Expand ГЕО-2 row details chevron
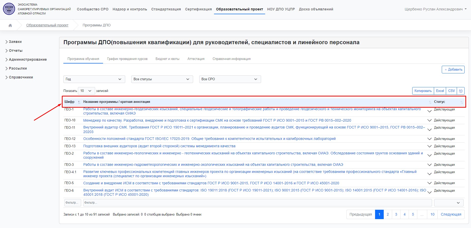Screen dimensions: 471x228 click(x=430, y=155)
